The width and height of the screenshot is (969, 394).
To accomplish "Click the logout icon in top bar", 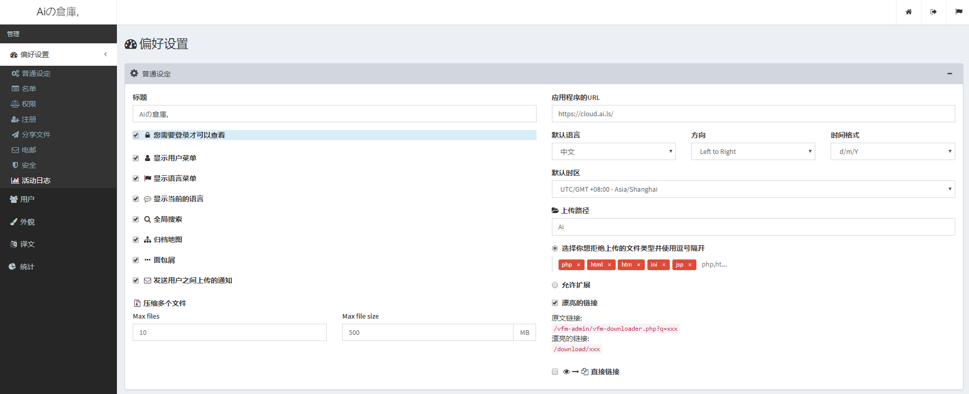I will [x=934, y=12].
